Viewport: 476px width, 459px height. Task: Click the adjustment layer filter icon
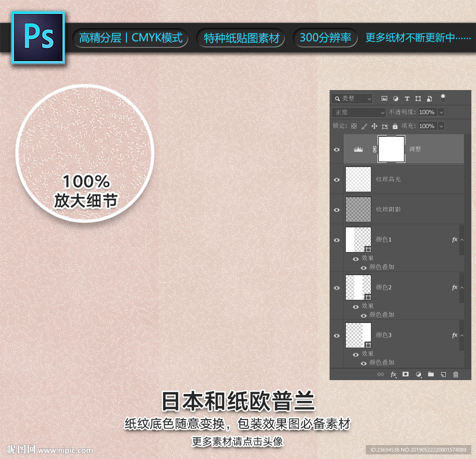(x=396, y=98)
